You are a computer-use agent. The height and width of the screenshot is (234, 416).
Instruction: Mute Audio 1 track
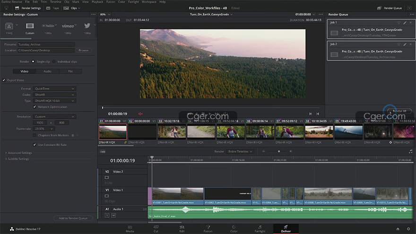(x=113, y=216)
